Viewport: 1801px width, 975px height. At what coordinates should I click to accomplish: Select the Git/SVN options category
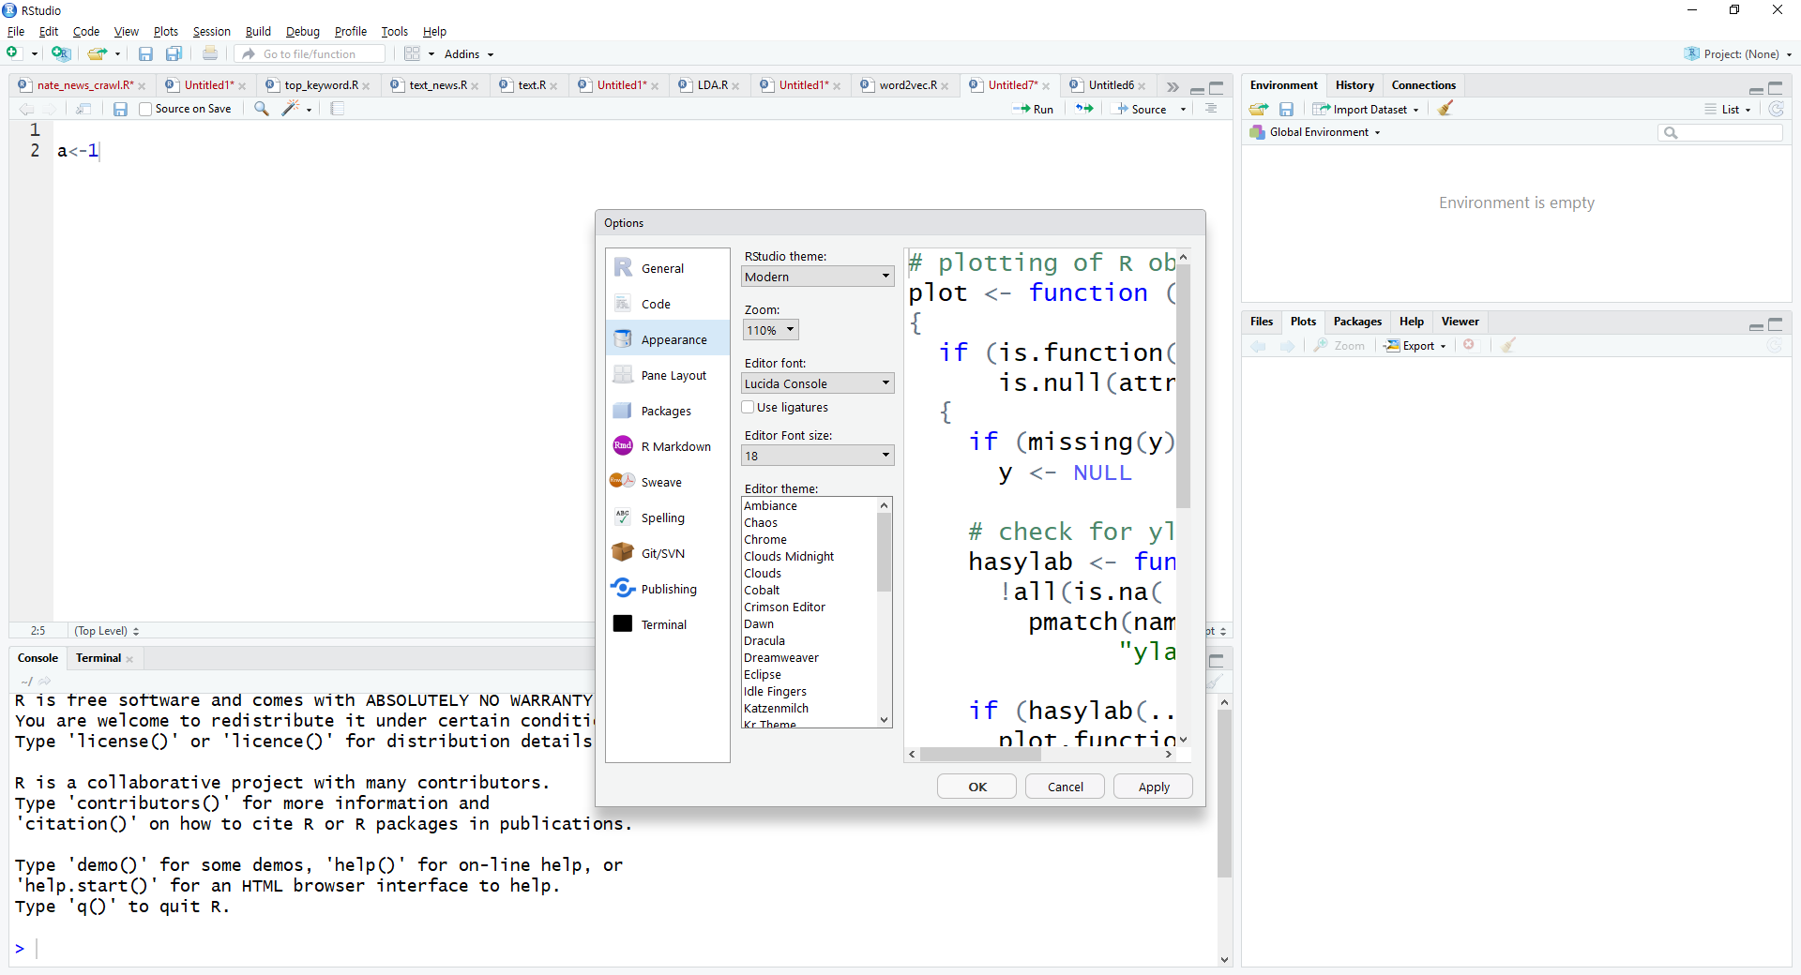pos(667,553)
